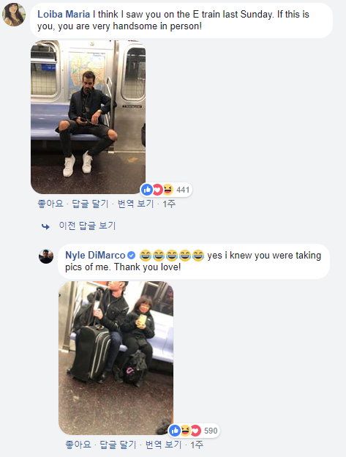Click the verified badge beside Nyle DiMarco
This screenshot has height=457, width=346.
pyautogui.click(x=132, y=256)
